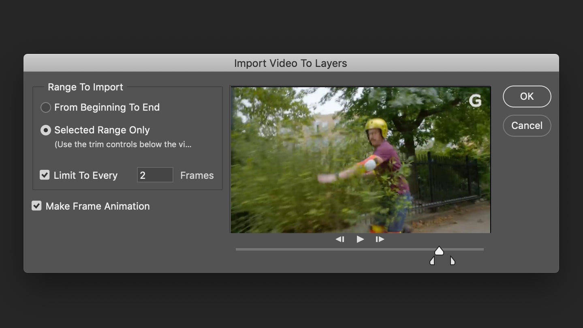The height and width of the screenshot is (328, 583).
Task: Select the left trim control below the slider
Action: (432, 261)
